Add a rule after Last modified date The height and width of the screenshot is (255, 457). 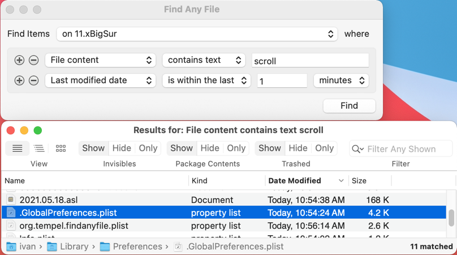[19, 80]
